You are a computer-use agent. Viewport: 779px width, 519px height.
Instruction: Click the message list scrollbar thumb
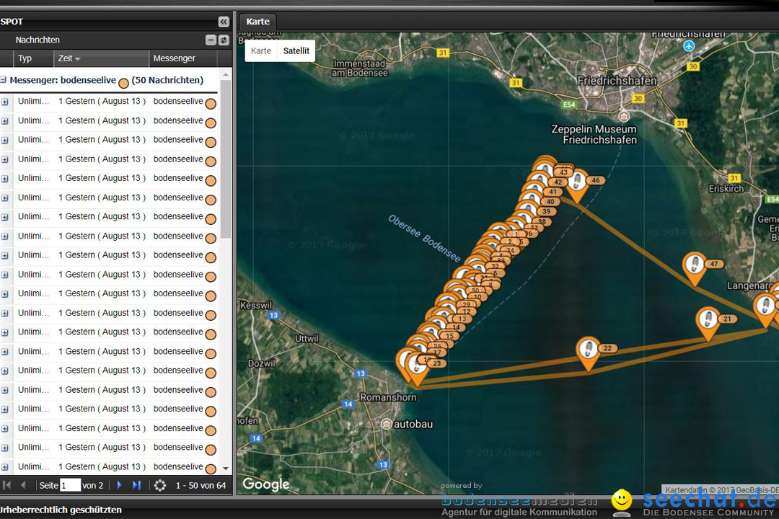click(x=226, y=159)
